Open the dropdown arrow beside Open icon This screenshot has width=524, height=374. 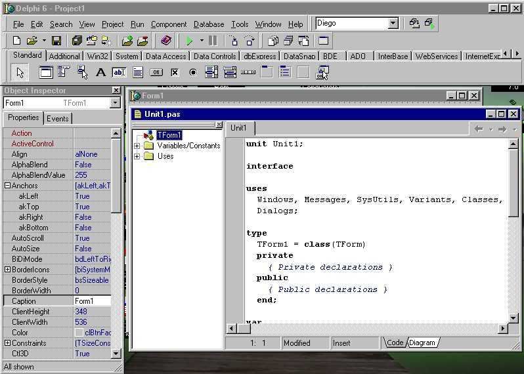coord(44,41)
